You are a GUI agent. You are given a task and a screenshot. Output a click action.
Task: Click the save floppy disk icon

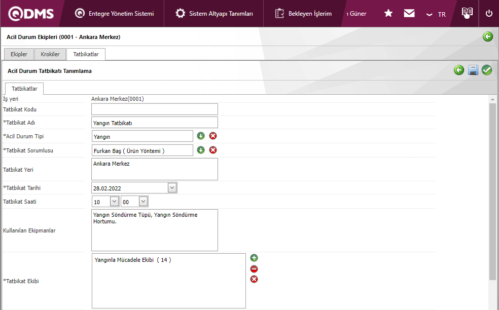point(473,70)
